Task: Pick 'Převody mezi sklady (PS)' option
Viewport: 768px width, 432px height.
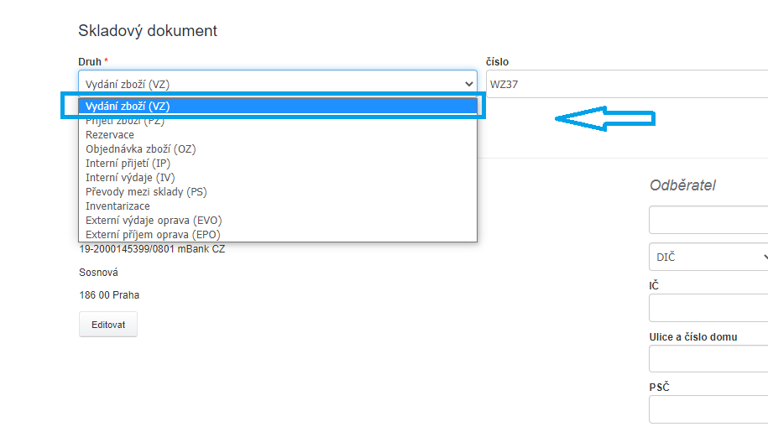Action: 146,192
